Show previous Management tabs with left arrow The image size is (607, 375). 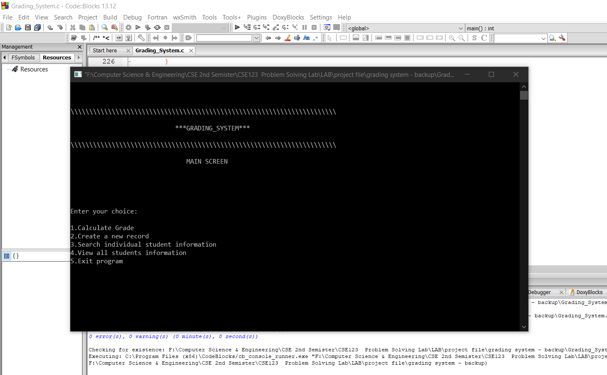[x=5, y=57]
